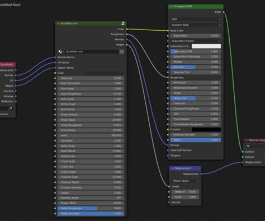Click the Transmission value field
The width and height of the screenshot is (265, 221).
pos(196,119)
